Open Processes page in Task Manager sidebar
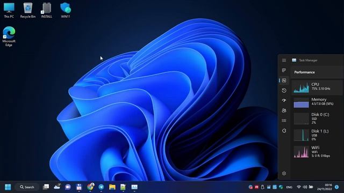 coord(284,70)
